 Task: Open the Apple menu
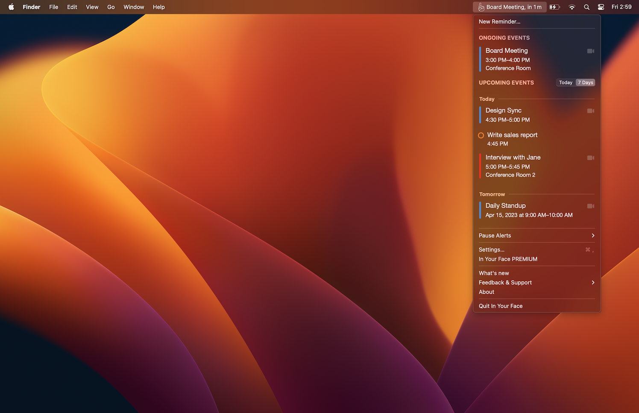[x=12, y=7]
